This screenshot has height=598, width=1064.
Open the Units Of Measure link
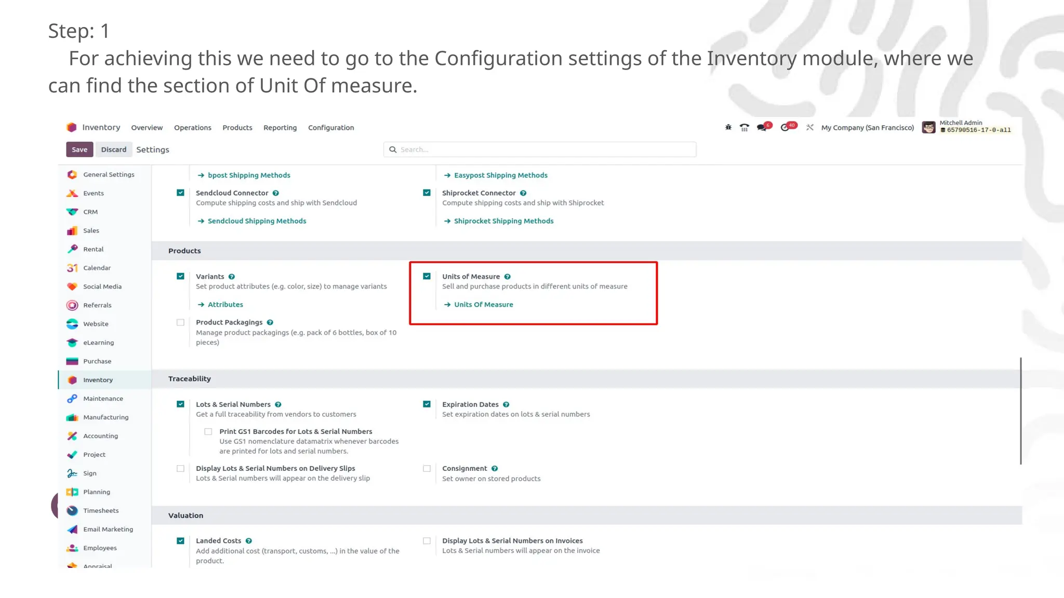coord(483,305)
